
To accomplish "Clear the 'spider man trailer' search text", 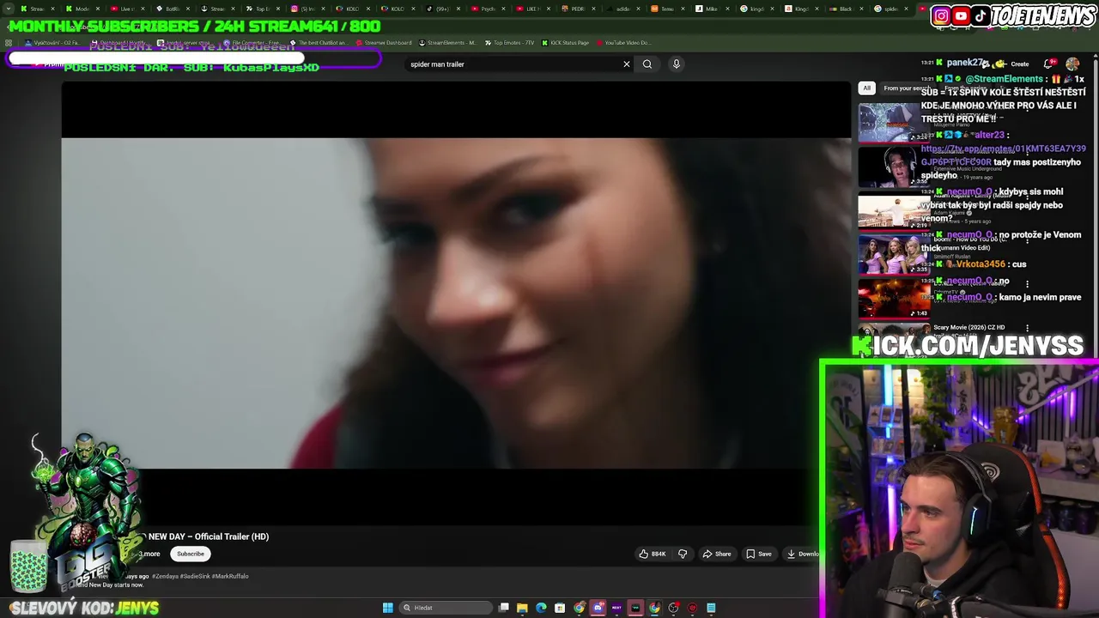I will 627,64.
